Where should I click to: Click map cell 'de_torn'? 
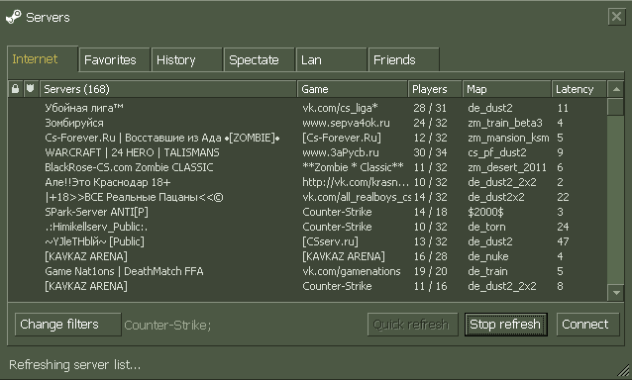tap(486, 227)
